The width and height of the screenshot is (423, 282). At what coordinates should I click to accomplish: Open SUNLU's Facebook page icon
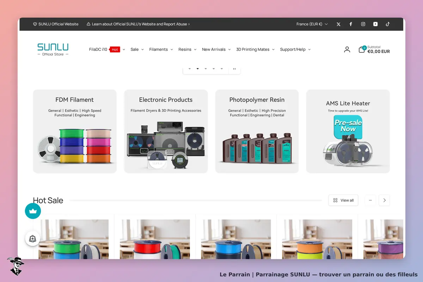click(351, 24)
